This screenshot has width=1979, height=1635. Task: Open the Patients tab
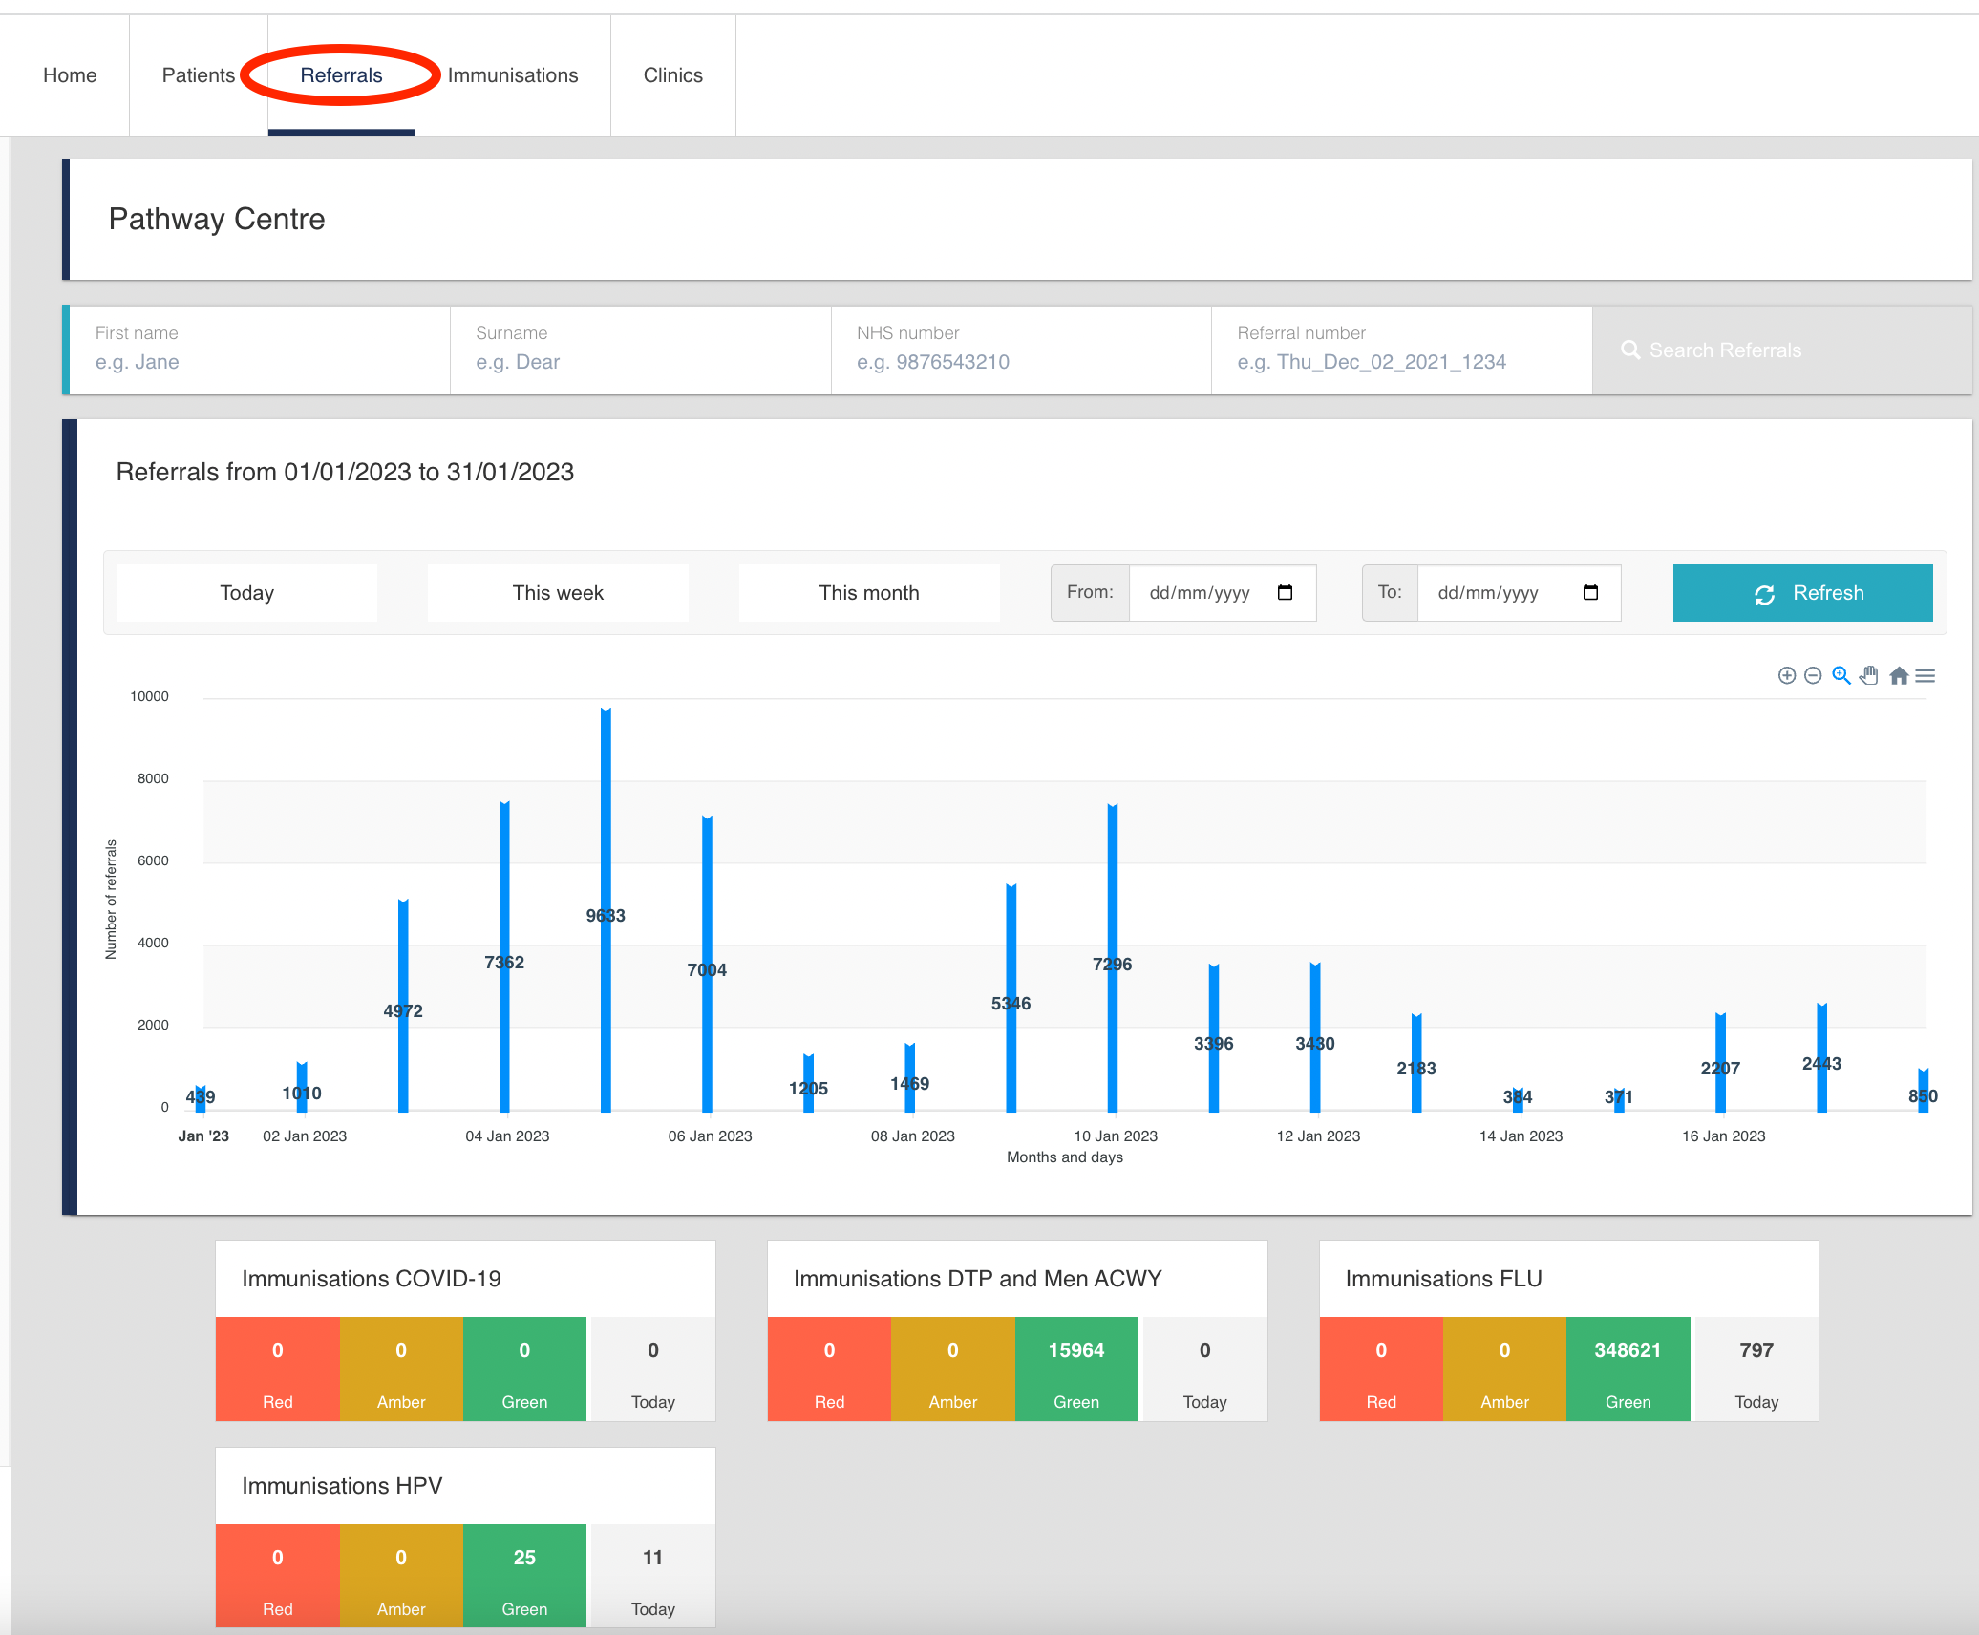pos(198,75)
